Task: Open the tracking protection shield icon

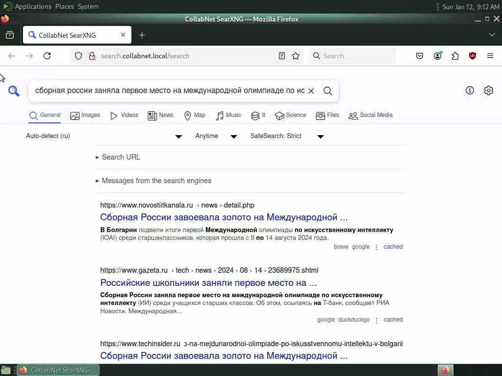Action: (78, 56)
